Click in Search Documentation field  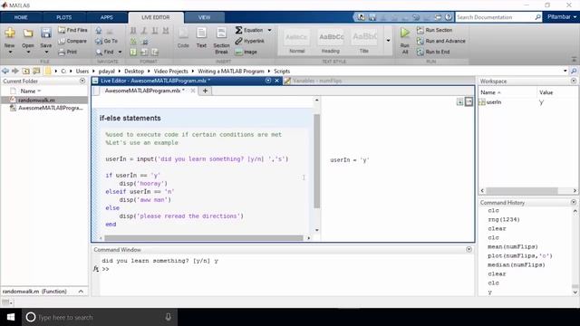[x=495, y=17]
